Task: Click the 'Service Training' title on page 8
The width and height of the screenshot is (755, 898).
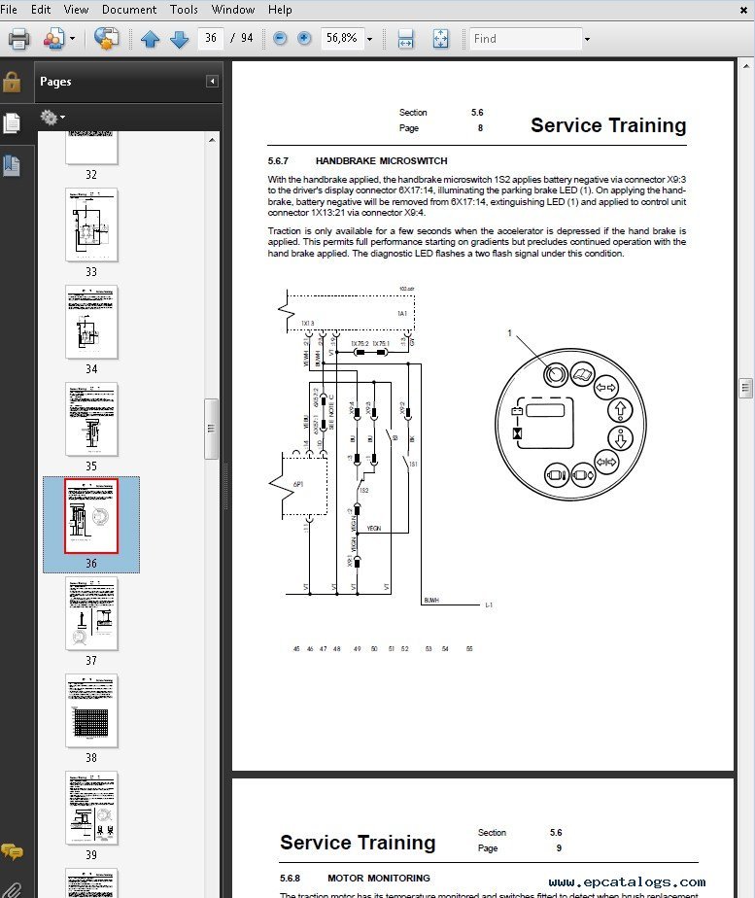Action: [x=608, y=125]
